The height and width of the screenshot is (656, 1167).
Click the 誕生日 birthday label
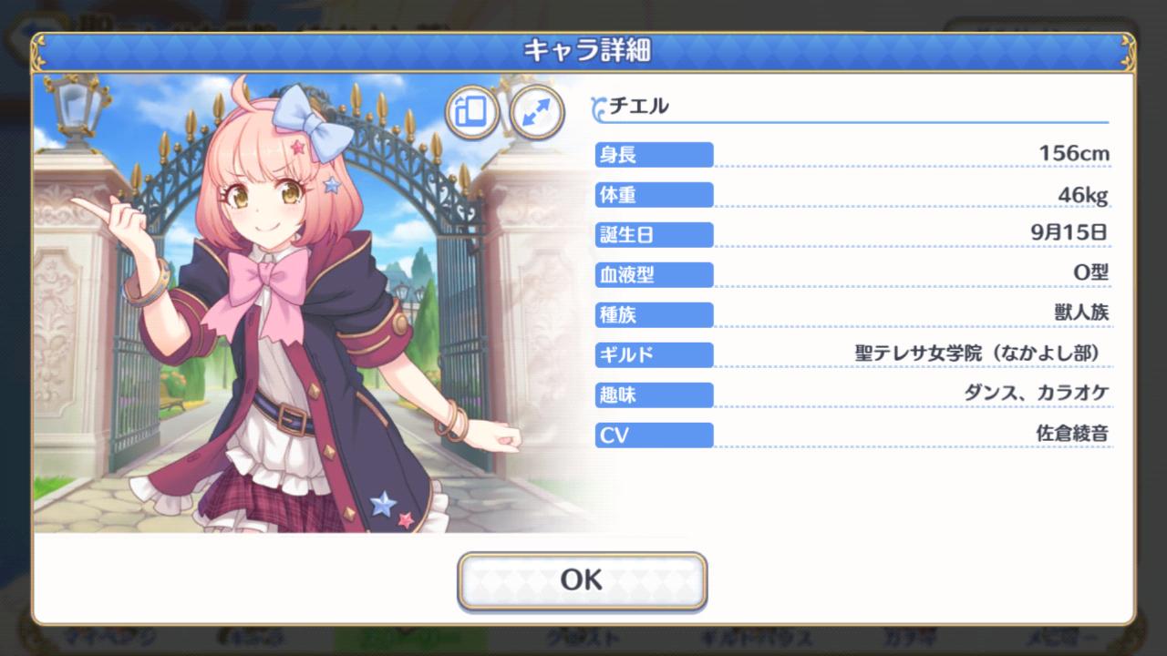654,235
